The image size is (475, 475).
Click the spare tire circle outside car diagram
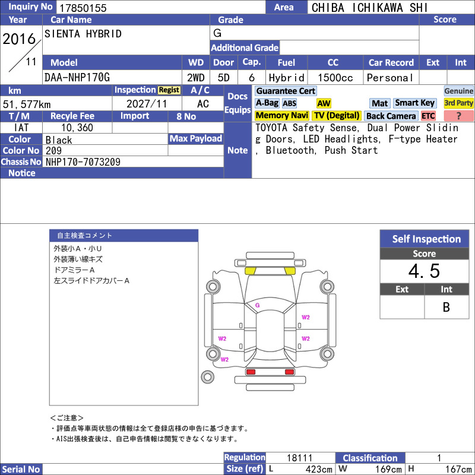coord(207,377)
